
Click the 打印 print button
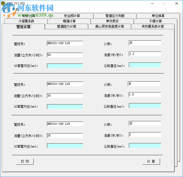pyautogui.click(x=25, y=162)
